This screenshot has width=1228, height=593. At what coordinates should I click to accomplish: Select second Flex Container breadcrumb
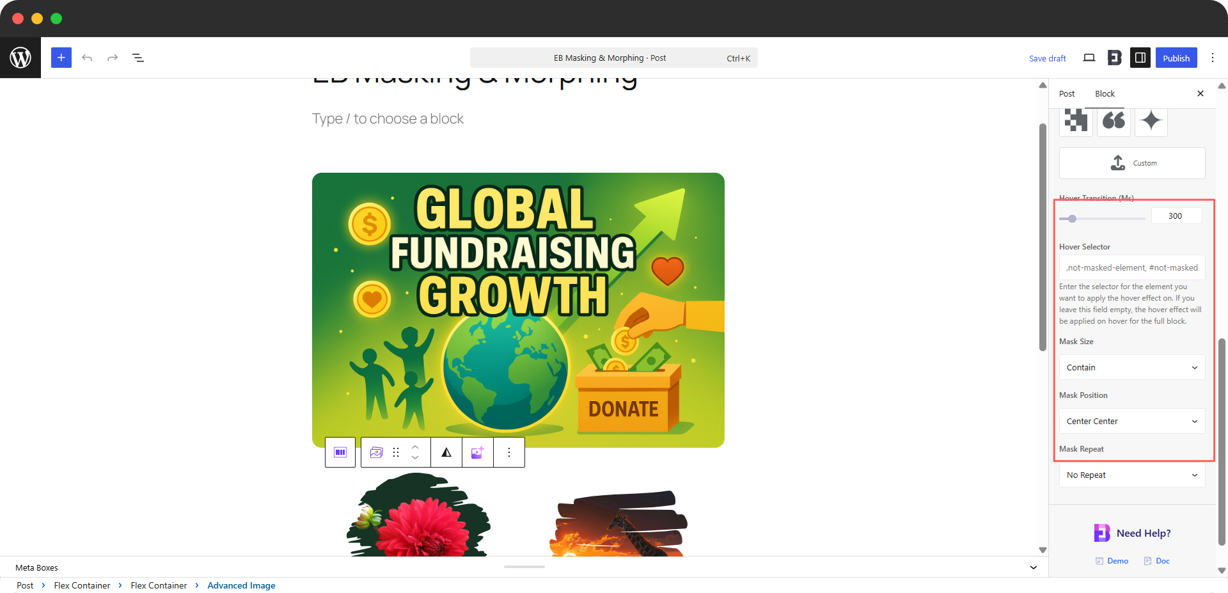tap(159, 585)
